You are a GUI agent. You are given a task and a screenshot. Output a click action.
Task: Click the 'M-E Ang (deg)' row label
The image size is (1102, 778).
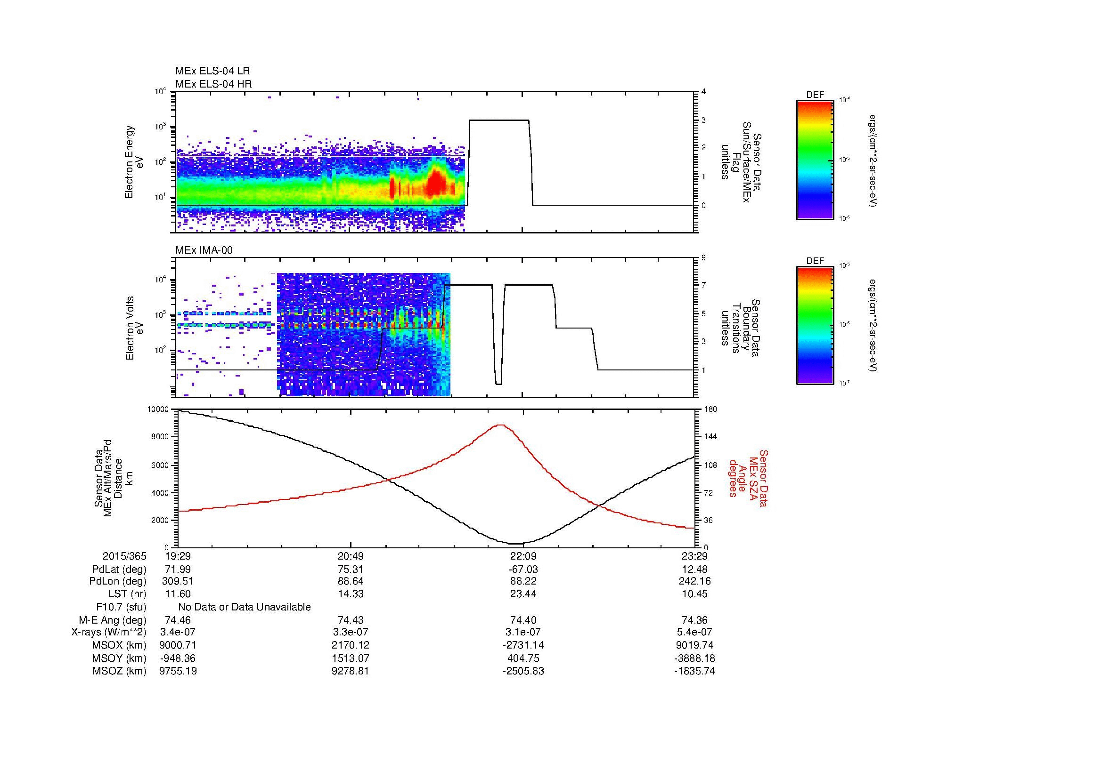click(x=113, y=620)
